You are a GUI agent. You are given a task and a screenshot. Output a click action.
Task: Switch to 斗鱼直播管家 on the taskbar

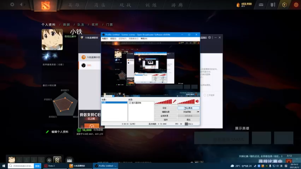[81, 166]
